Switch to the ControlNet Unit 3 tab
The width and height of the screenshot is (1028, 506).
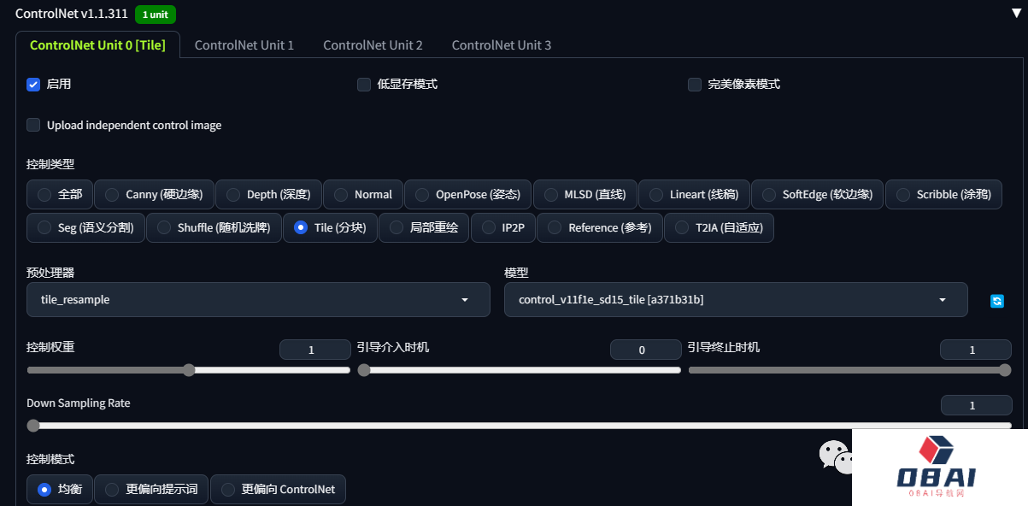coord(502,45)
